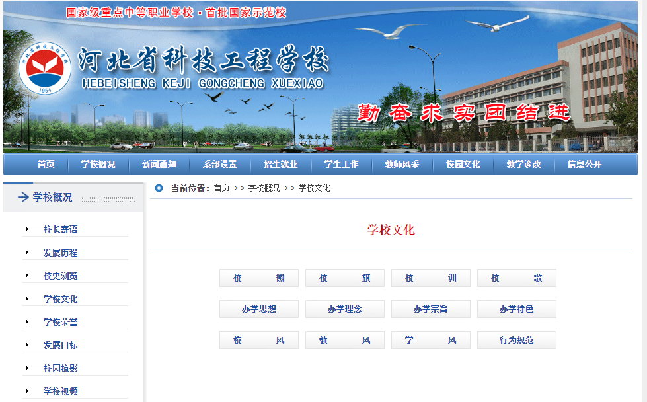Select 校史浏览 in the sidebar
This screenshot has width=647, height=402.
[x=61, y=276]
